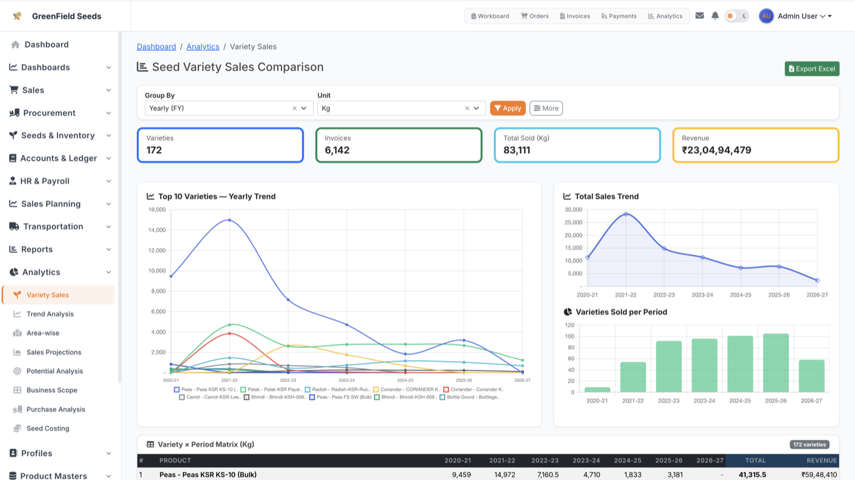Open the Dashboard home icon in sidebar
The image size is (855, 480).
tap(15, 45)
